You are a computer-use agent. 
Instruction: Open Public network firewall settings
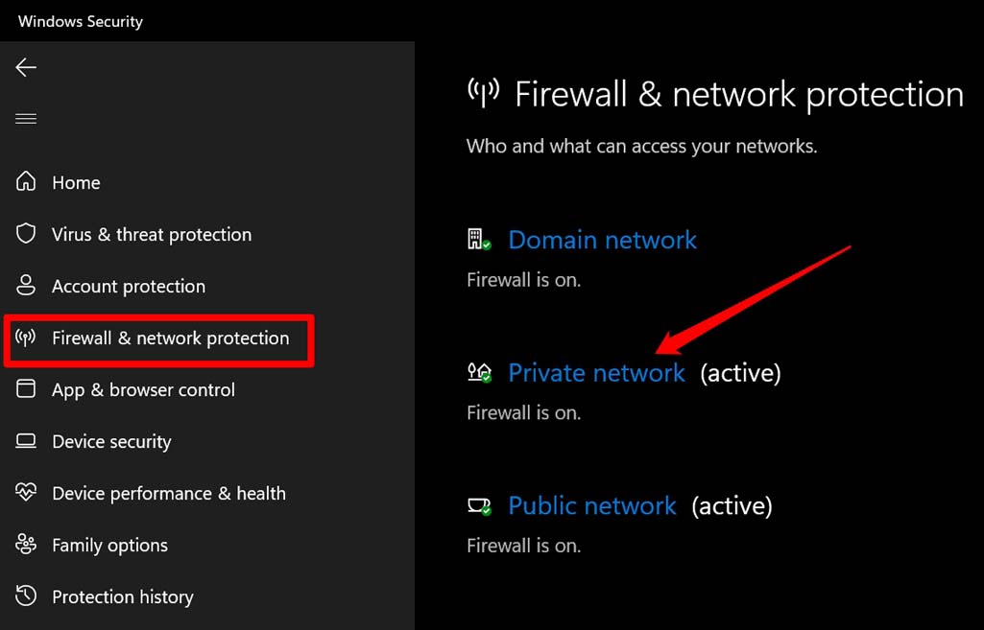tap(591, 506)
